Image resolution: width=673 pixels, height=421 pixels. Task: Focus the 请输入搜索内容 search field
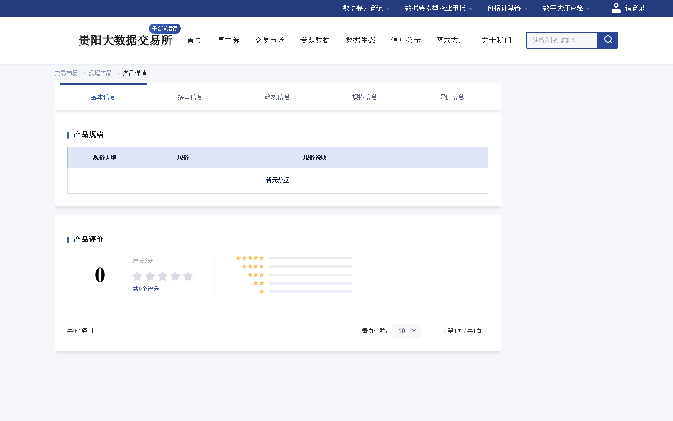tap(562, 40)
